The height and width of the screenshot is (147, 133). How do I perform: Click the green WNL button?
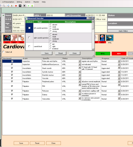coord(103,54)
